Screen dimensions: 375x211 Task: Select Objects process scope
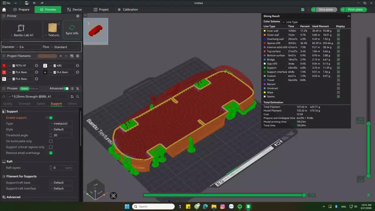pos(34,88)
